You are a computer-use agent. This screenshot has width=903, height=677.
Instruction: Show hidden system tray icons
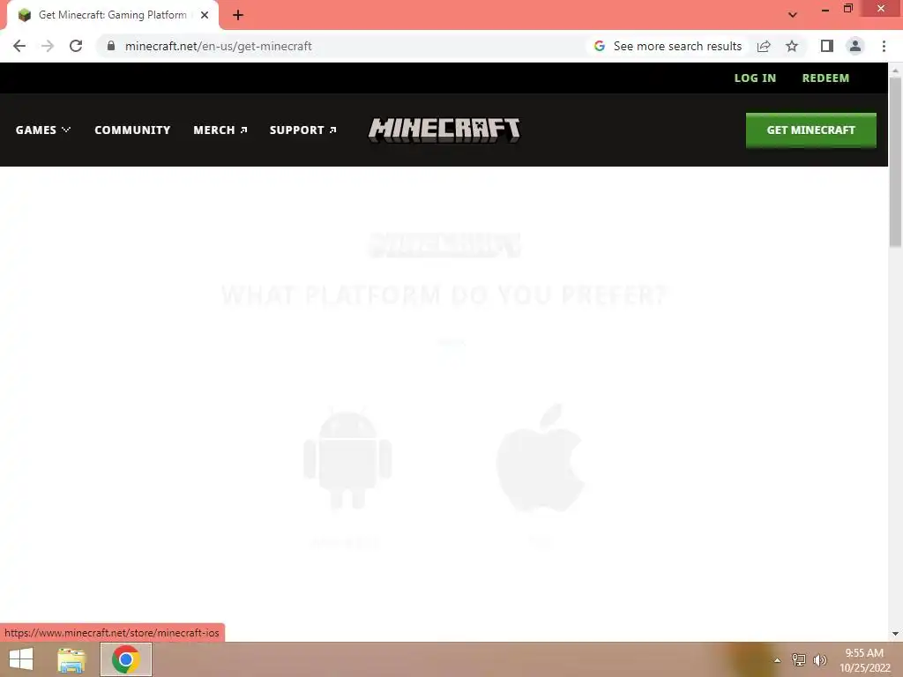click(x=777, y=660)
